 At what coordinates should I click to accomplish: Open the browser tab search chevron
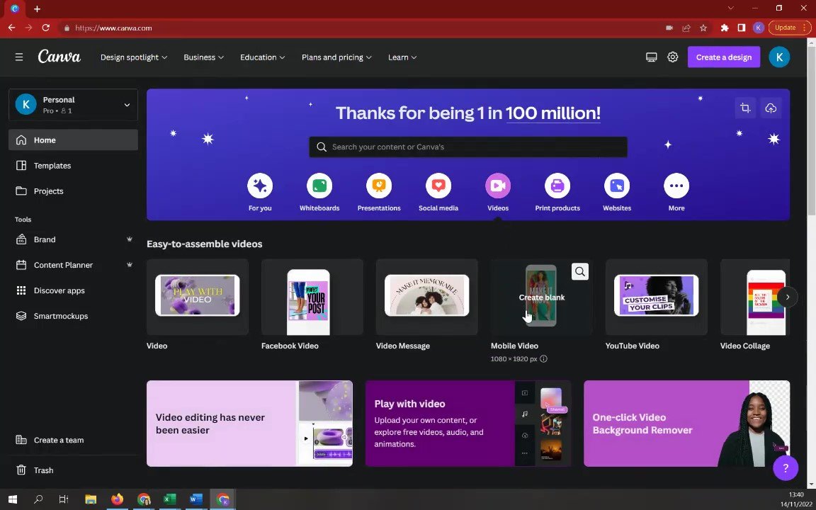[x=731, y=8]
